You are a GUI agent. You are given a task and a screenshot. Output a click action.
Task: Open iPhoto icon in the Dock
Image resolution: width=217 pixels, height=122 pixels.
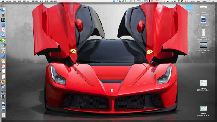click(x=3, y=51)
